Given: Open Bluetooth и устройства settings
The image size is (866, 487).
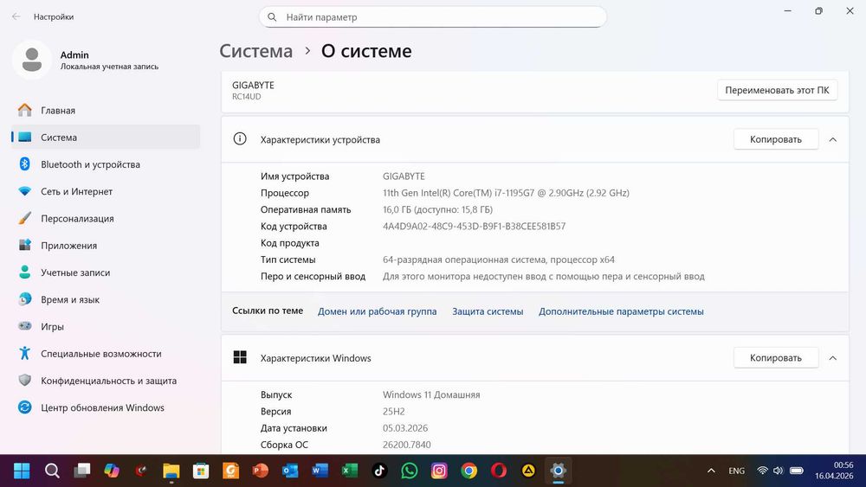Looking at the screenshot, I should coord(105,164).
